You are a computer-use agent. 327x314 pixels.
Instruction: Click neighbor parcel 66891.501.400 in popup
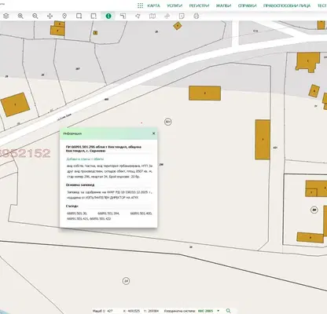pyautogui.click(x=141, y=214)
